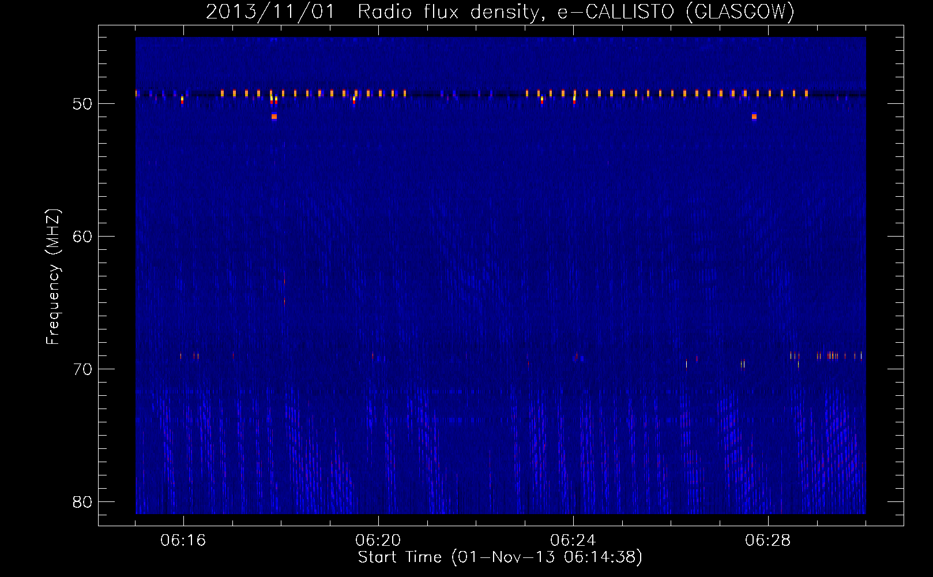Click the 'Frequency (MHZ)' axis label
The width and height of the screenshot is (933, 577).
53,277
